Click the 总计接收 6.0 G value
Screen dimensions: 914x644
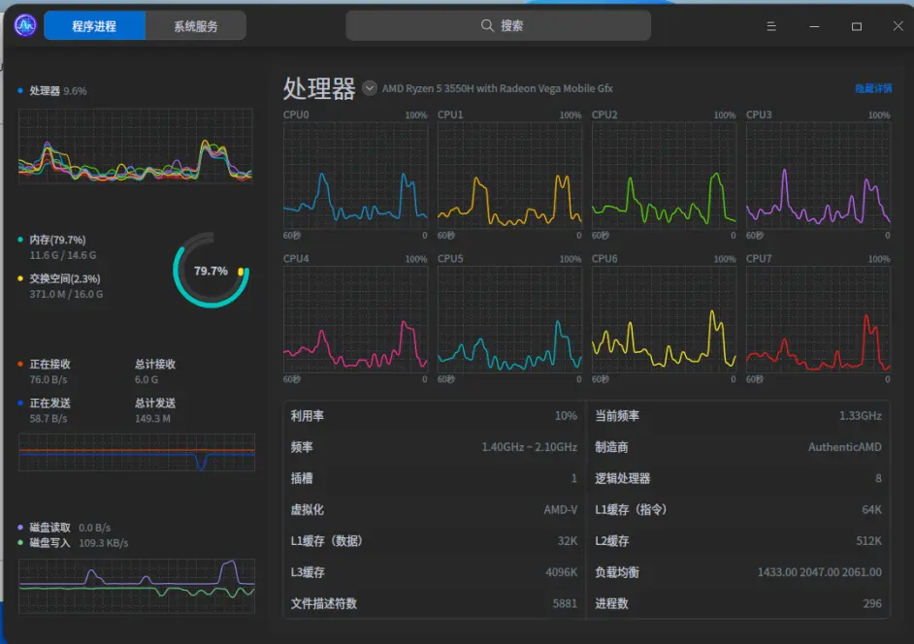tap(147, 379)
